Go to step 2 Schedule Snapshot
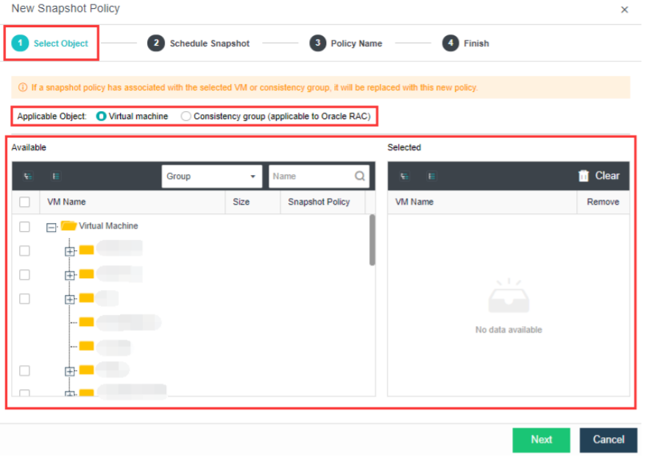Screen dimensions: 647x460 pos(199,43)
